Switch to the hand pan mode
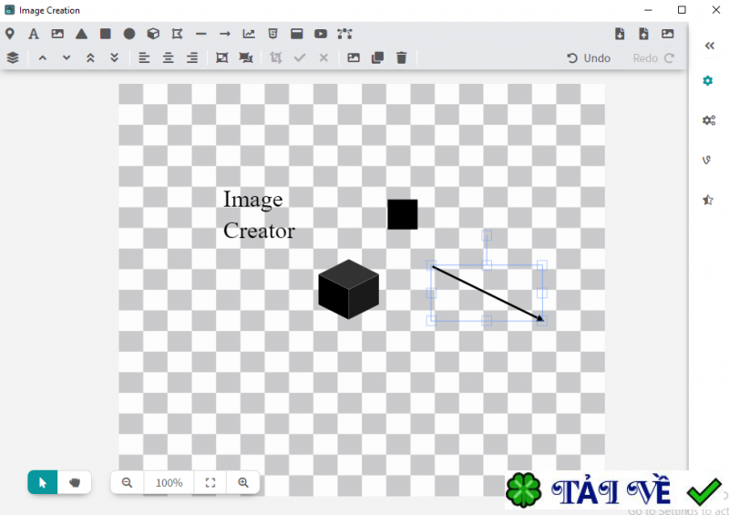The height and width of the screenshot is (515, 729). [75, 482]
